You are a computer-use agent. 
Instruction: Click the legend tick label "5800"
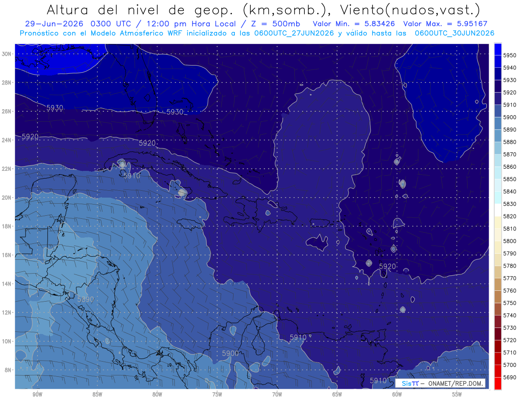(510, 241)
